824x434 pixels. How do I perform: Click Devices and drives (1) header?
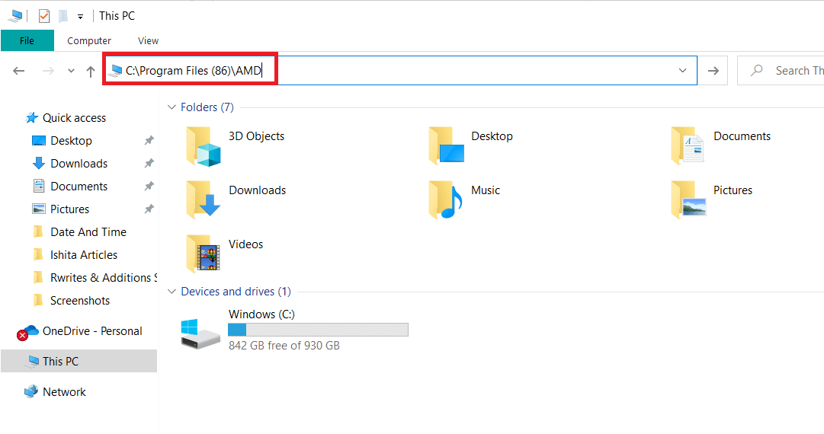click(x=236, y=292)
